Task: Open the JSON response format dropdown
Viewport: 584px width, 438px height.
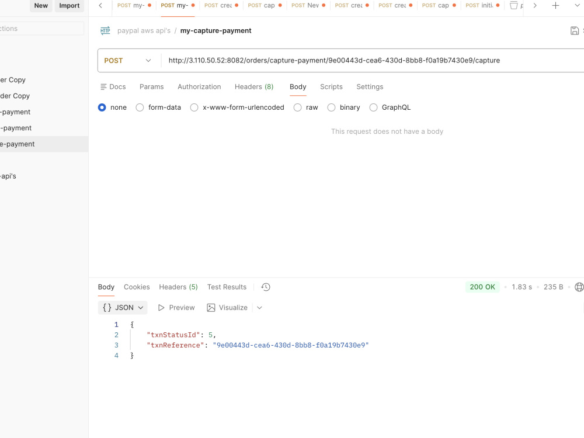Action: tap(123, 308)
